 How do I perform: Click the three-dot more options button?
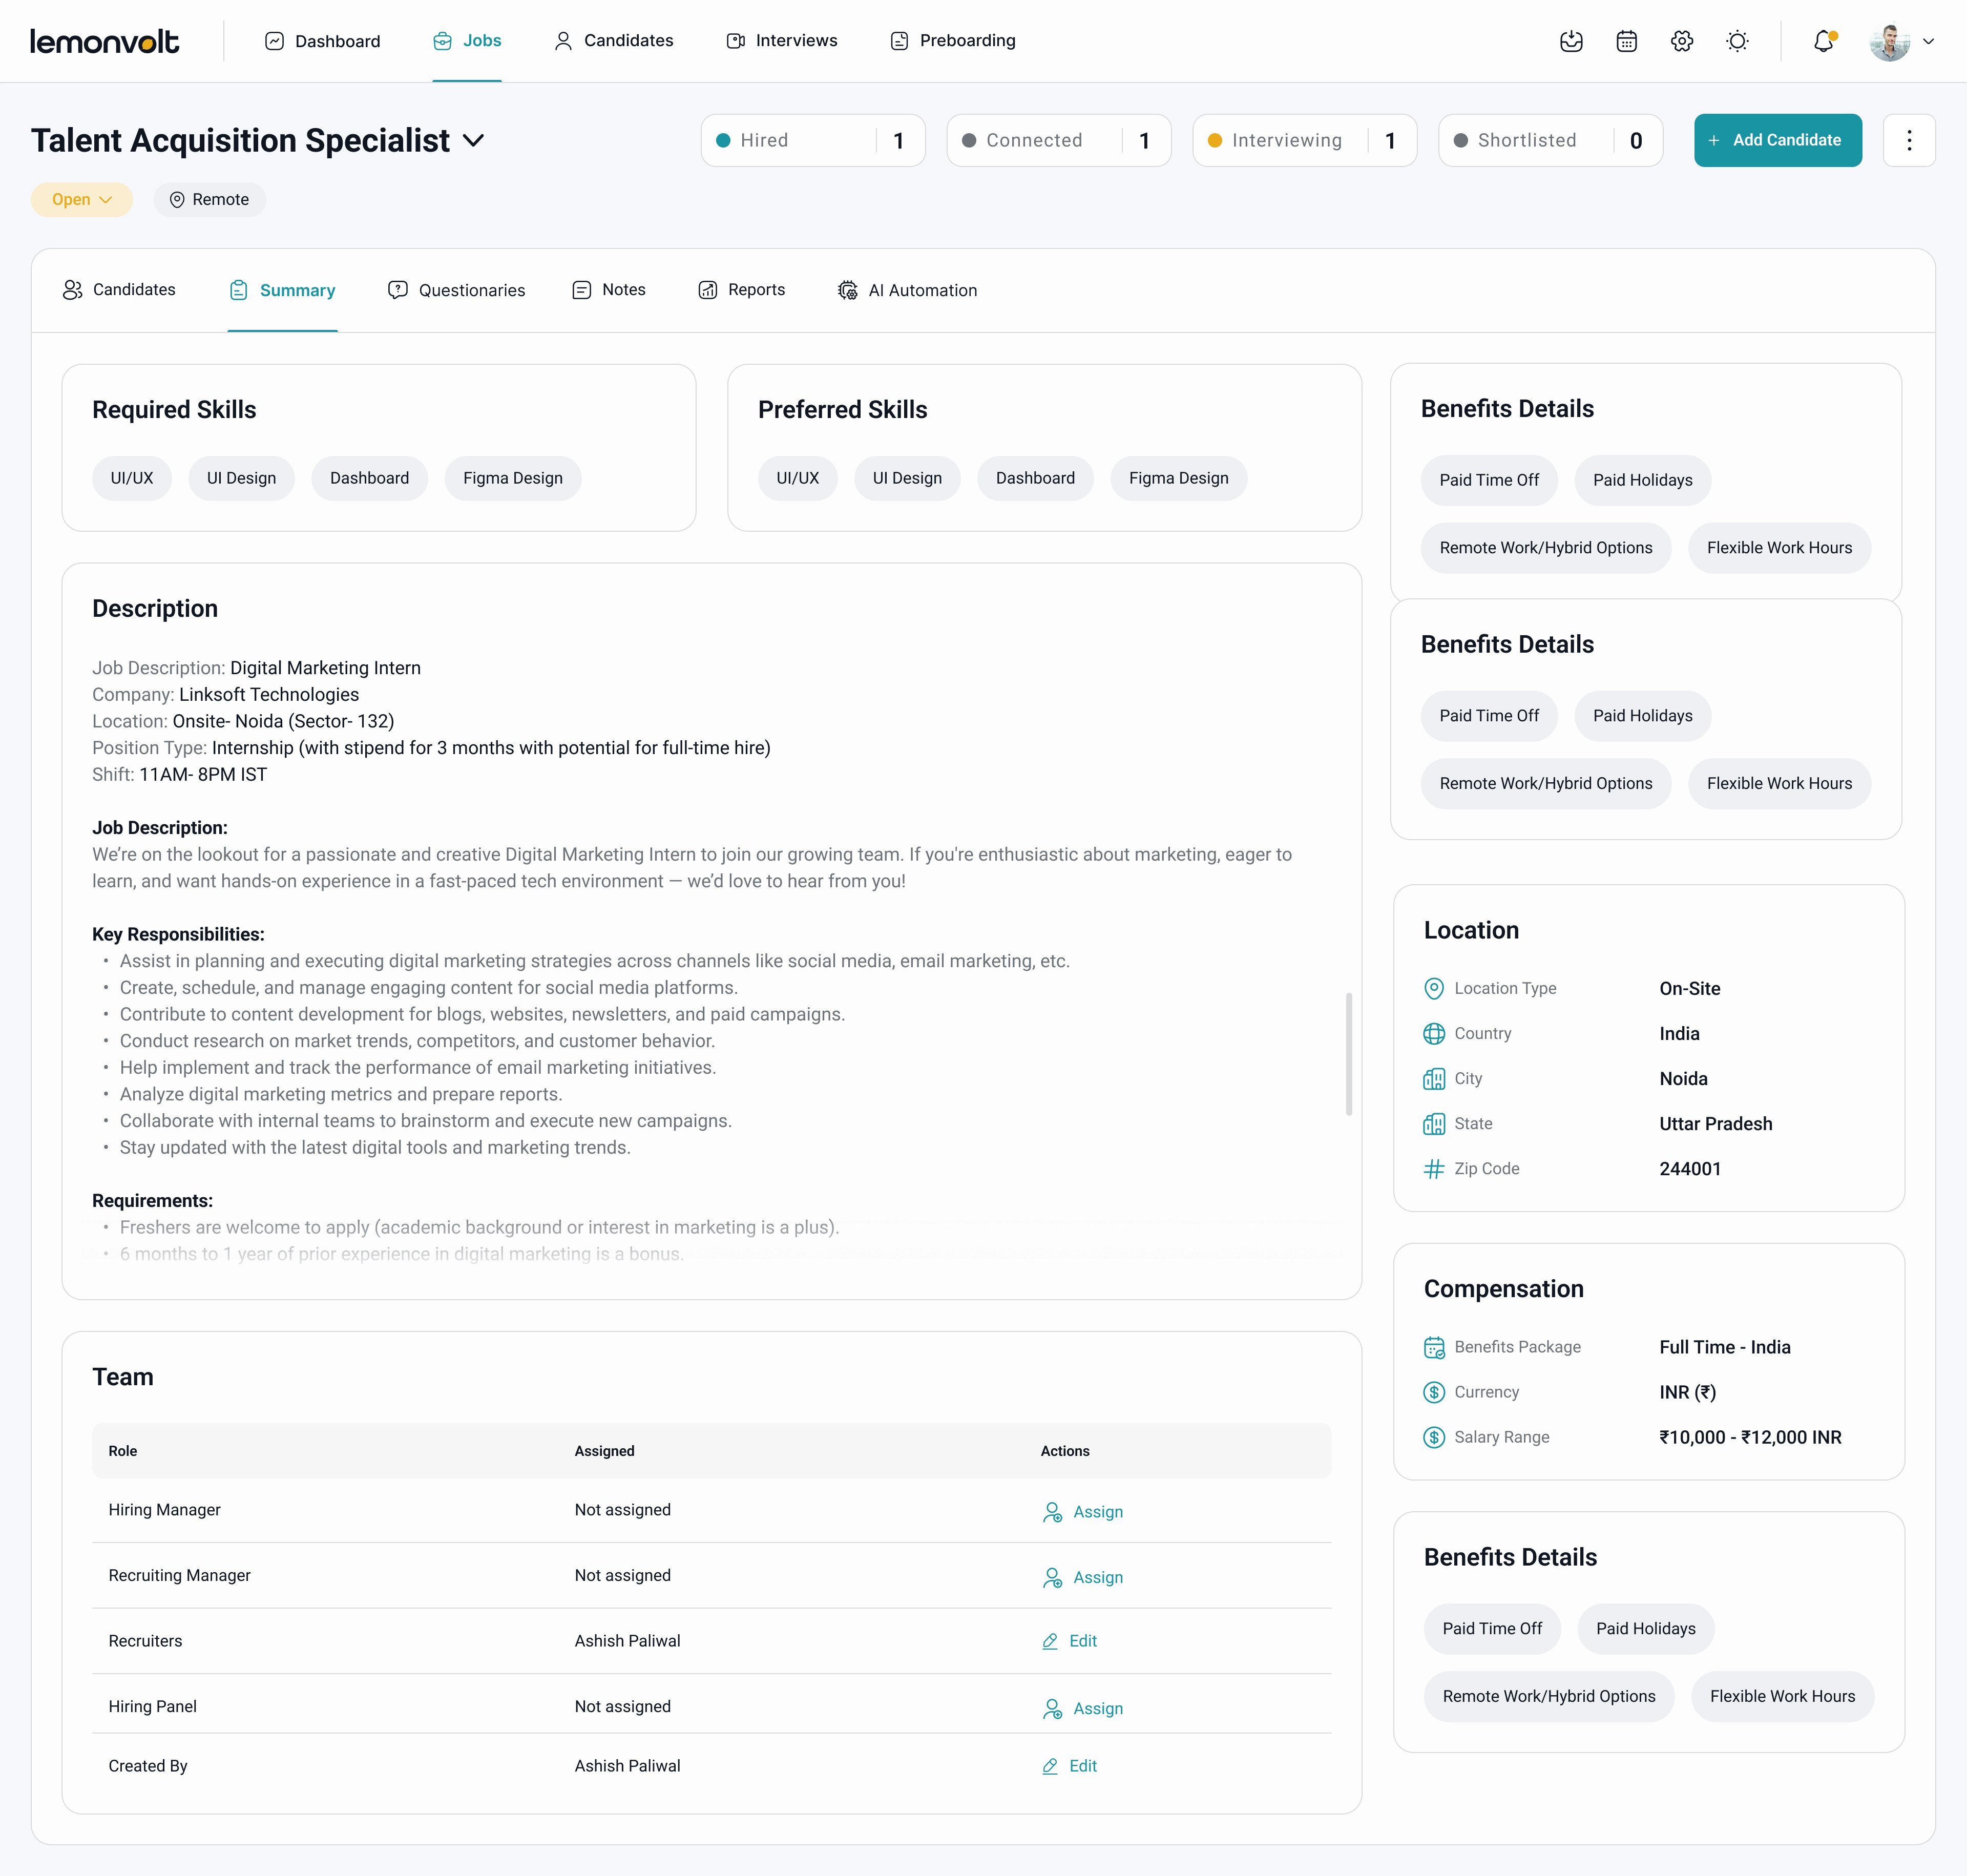click(x=1909, y=140)
